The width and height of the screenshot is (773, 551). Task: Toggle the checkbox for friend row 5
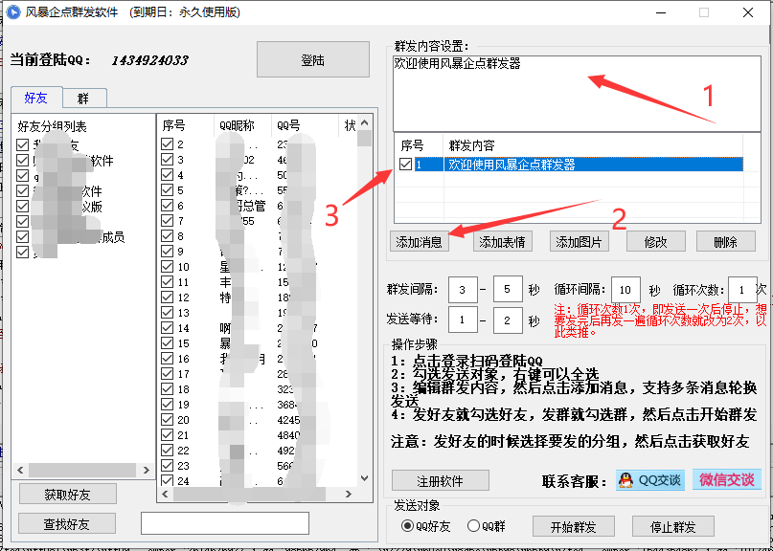(167, 190)
